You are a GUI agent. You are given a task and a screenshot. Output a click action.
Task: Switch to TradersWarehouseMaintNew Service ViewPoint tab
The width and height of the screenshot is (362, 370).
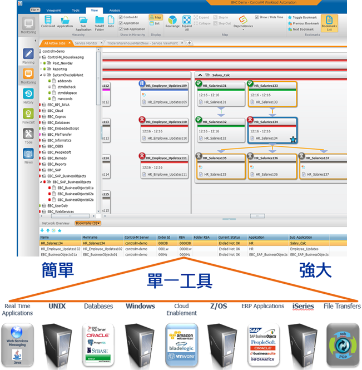point(142,43)
